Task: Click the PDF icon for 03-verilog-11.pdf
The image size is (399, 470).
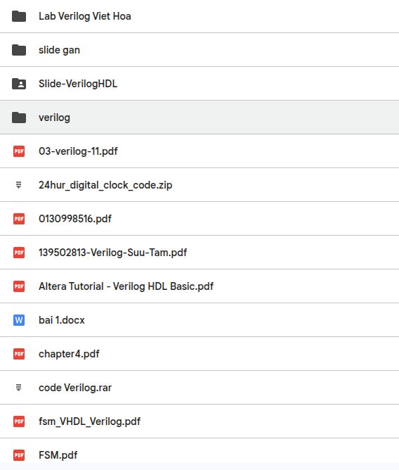Action: [19, 151]
